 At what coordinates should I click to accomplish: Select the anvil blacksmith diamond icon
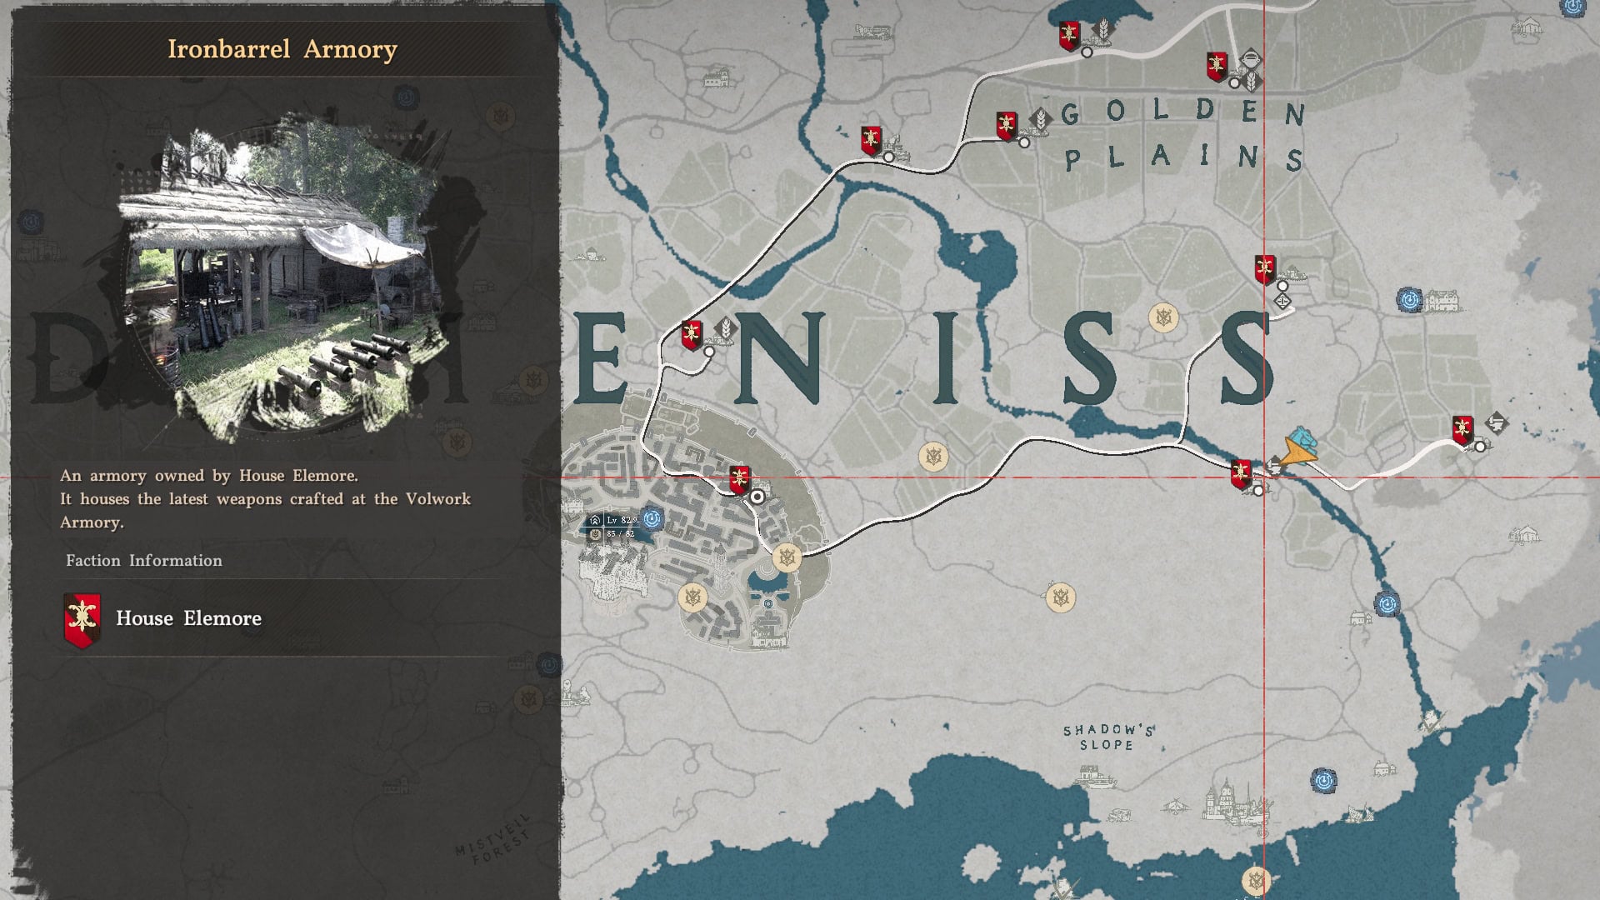click(1497, 422)
